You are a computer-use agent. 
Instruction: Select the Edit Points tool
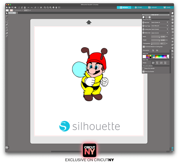[x=7, y=16]
